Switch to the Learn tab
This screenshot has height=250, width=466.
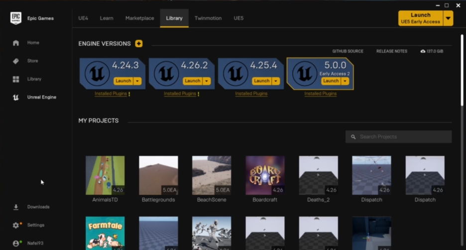107,18
